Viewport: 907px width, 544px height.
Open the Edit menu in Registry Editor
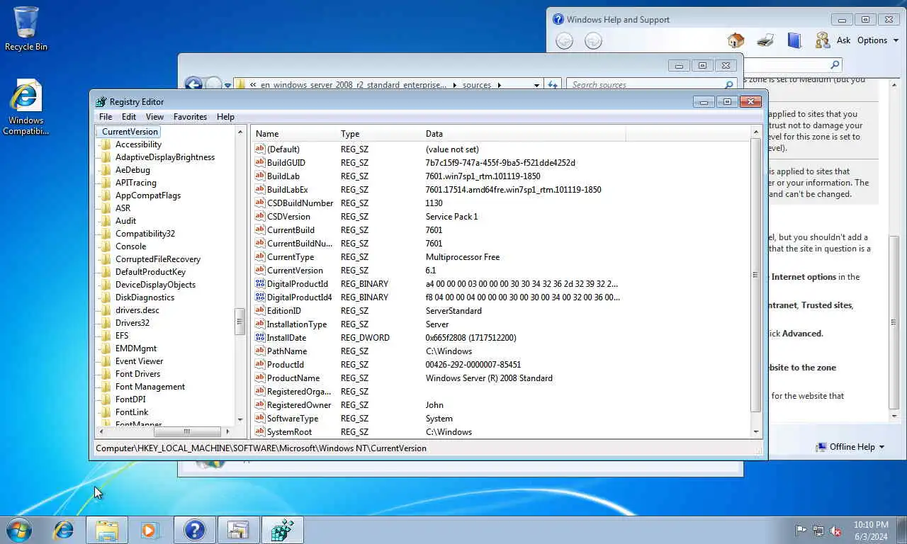pos(129,117)
